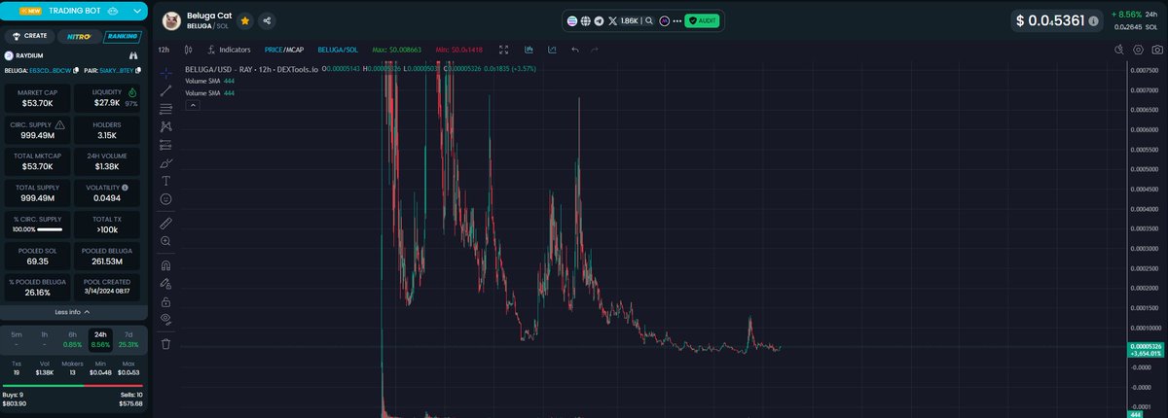Open the Solana explorer link icon
The width and height of the screenshot is (1168, 418).
[571, 20]
